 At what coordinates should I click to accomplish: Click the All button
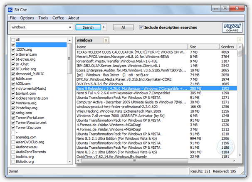click(123, 27)
